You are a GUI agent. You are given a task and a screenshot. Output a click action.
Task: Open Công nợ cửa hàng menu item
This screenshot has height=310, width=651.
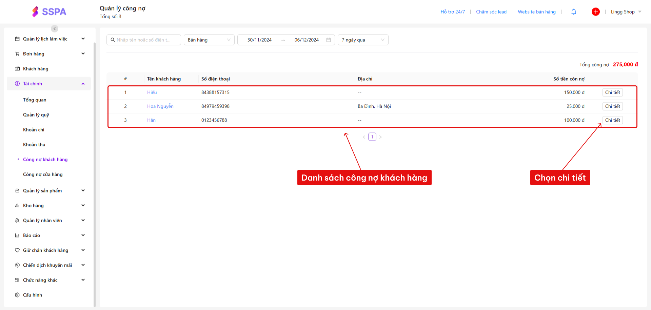point(43,174)
